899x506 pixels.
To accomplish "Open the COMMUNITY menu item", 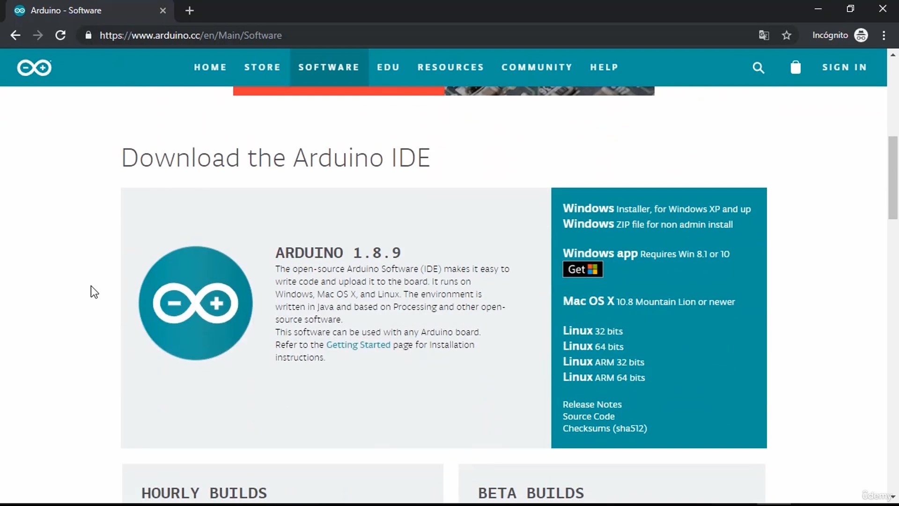I will pyautogui.click(x=537, y=67).
